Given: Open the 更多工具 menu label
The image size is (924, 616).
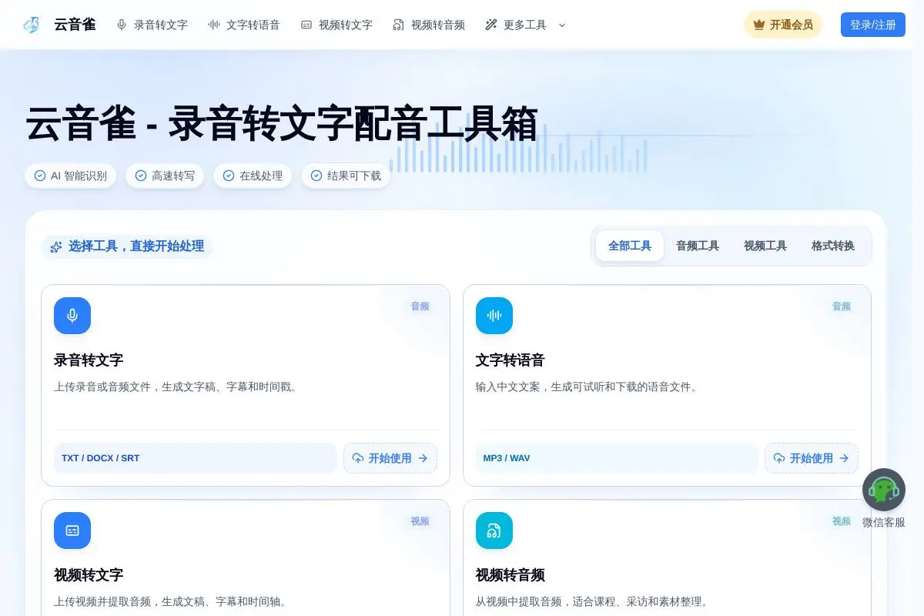Looking at the screenshot, I should [x=525, y=25].
